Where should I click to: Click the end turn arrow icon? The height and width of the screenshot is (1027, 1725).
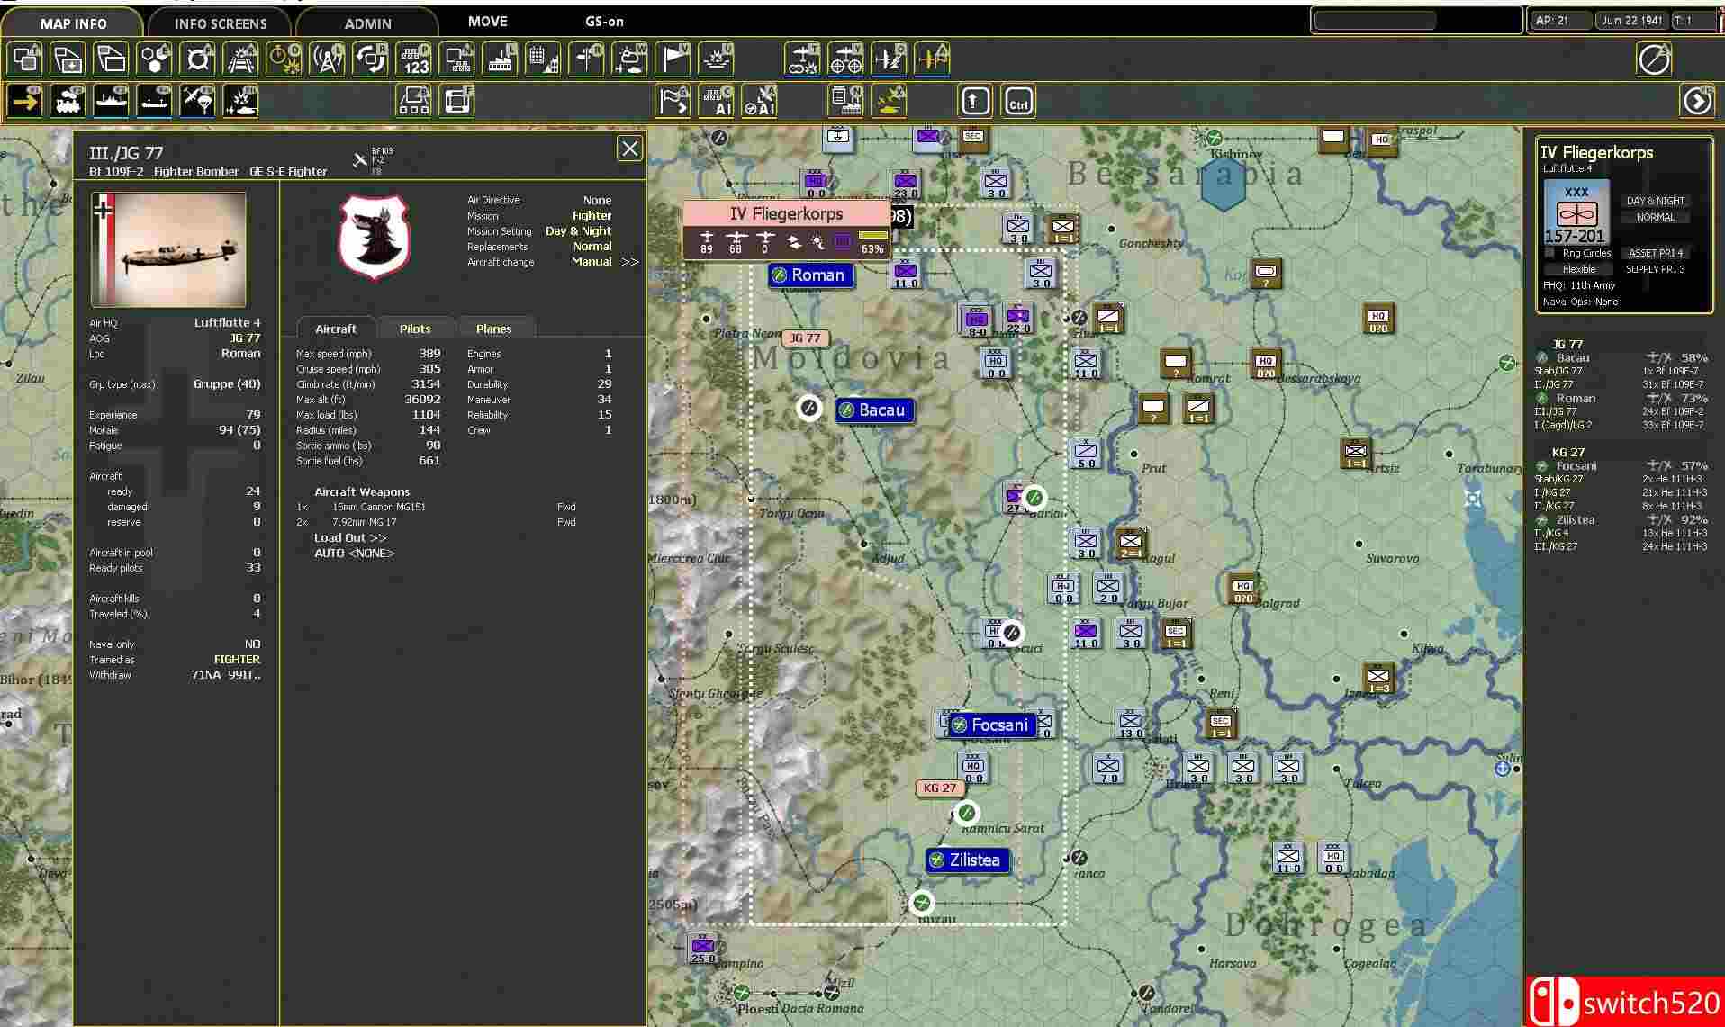point(1697,101)
